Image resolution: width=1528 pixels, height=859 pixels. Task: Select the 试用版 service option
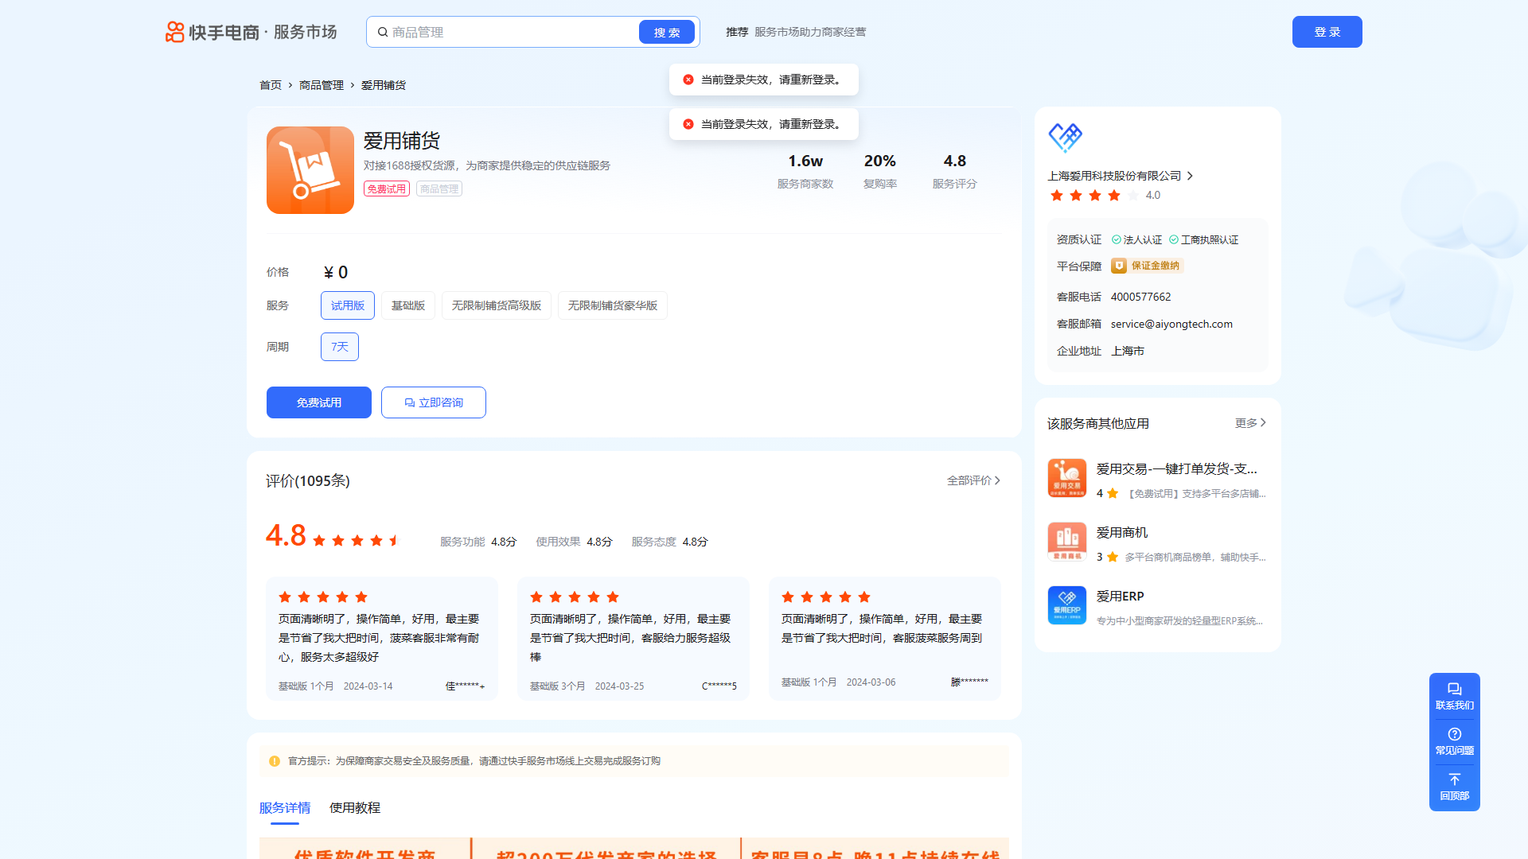tap(348, 305)
